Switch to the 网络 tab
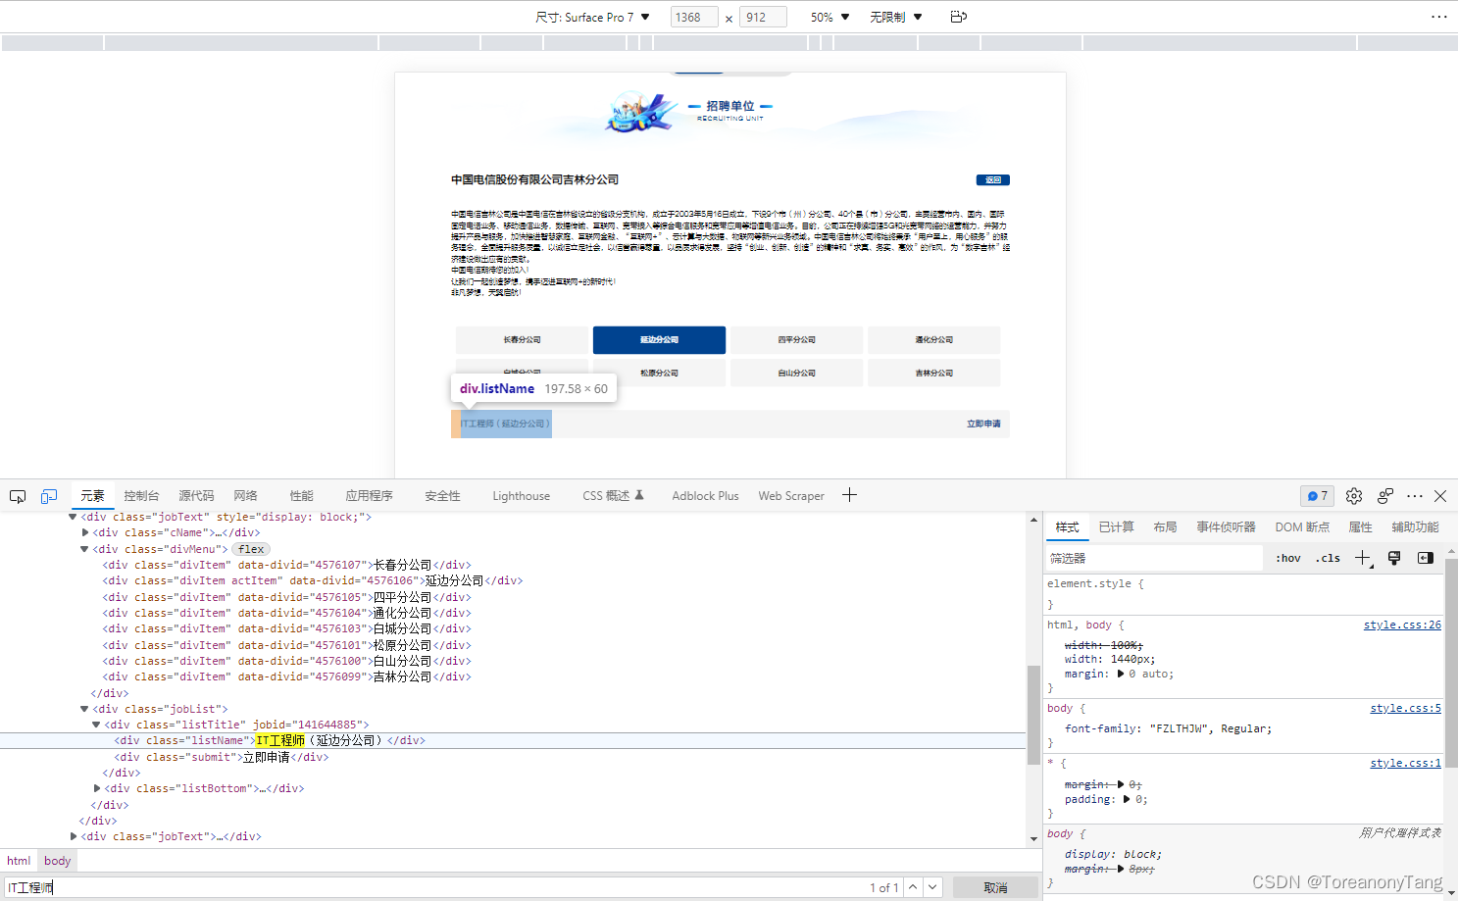This screenshot has width=1458, height=901. pos(245,496)
